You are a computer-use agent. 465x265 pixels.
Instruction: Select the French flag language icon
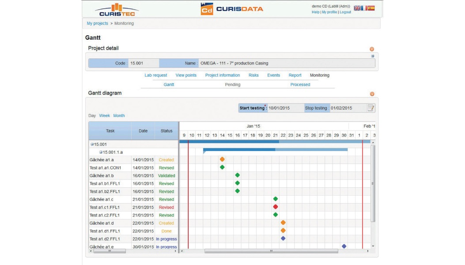coord(364,8)
